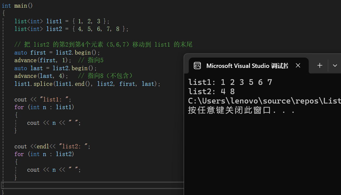Image resolution: width=341 pixels, height=195 pixels.
Task: Click 'auto last = list2.begin();' line
Action: (56, 68)
